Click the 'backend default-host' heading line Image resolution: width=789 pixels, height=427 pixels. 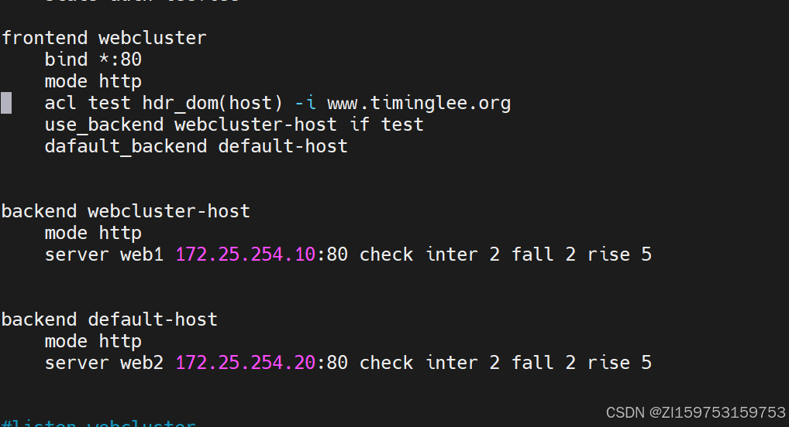pyautogui.click(x=110, y=319)
